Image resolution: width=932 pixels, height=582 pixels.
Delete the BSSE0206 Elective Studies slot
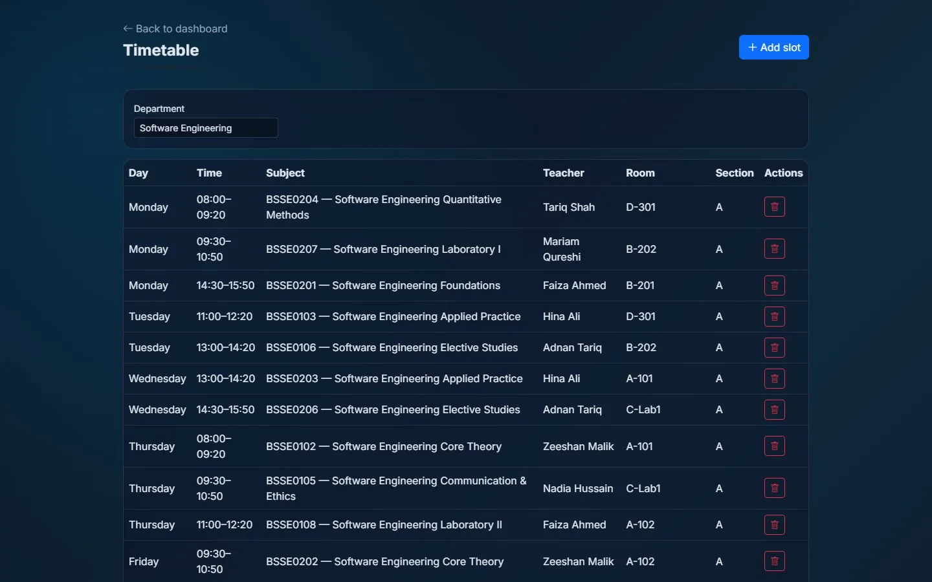774,410
